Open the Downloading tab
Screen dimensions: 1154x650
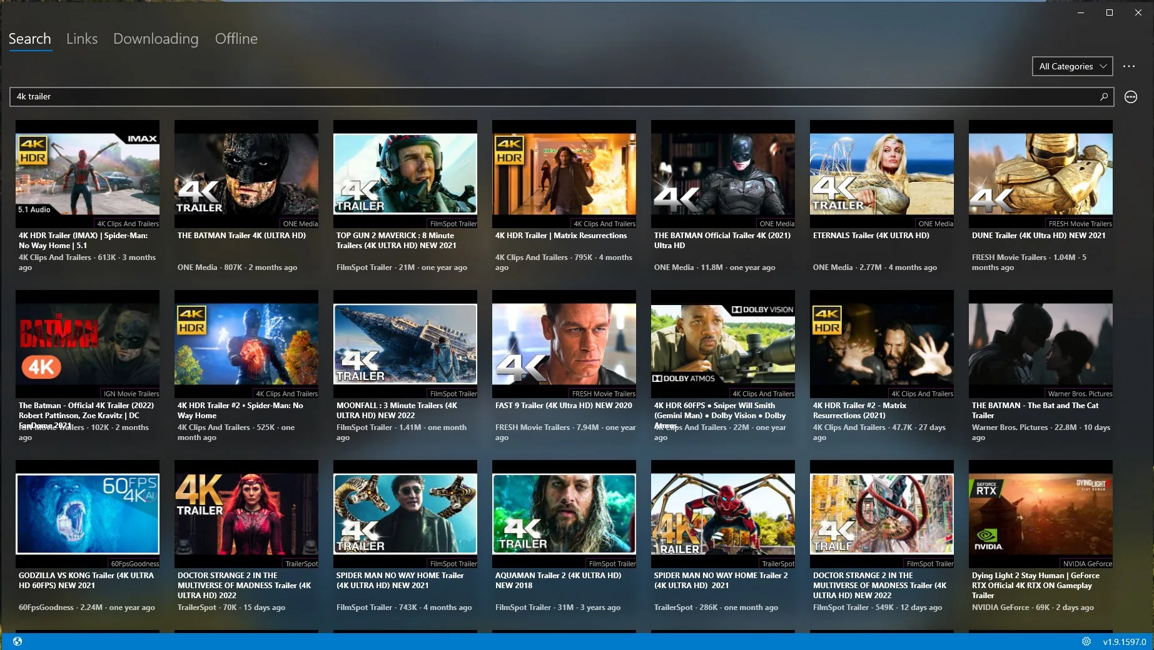(156, 39)
